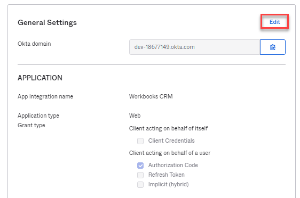
Task: Click the Web application type value
Action: point(135,115)
